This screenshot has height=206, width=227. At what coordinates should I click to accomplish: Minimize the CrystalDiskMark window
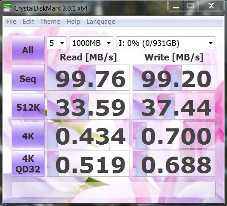coord(176,6)
